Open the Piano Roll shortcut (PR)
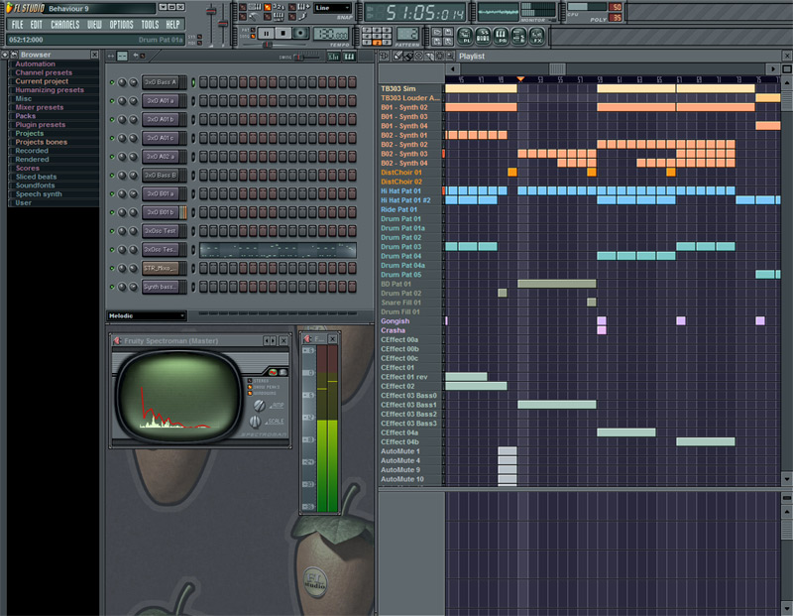Viewport: 793px width, 616px height. click(x=501, y=36)
